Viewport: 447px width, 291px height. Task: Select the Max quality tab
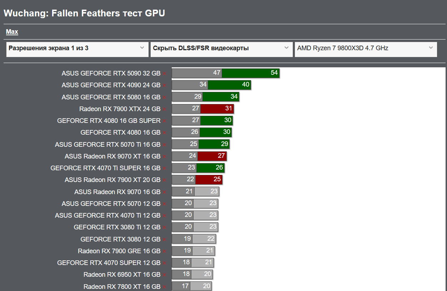click(x=12, y=32)
